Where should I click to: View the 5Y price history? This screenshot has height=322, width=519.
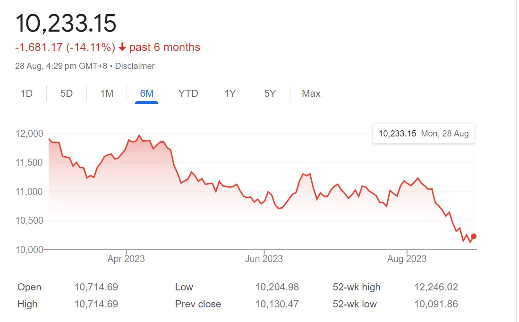click(270, 93)
